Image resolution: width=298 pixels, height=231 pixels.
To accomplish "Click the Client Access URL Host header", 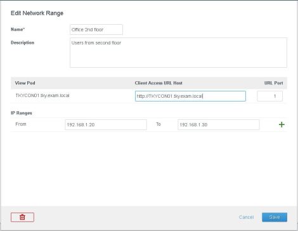I will pyautogui.click(x=159, y=83).
